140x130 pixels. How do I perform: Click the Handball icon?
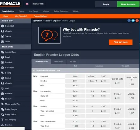3,94
